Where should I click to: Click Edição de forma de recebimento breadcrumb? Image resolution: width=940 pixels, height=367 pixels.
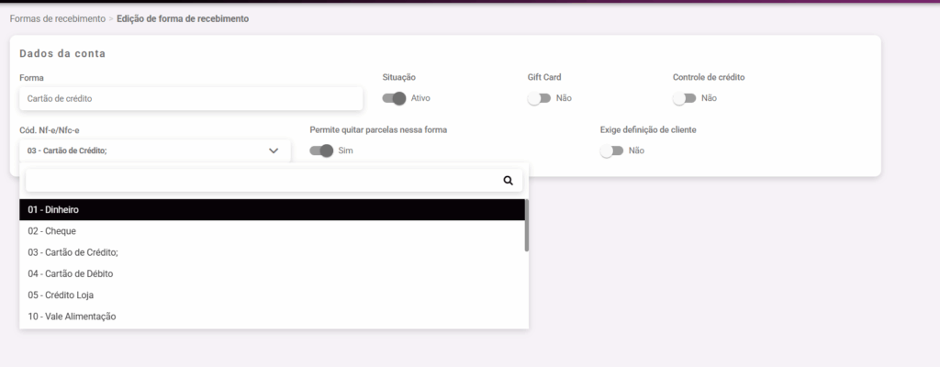click(x=183, y=18)
